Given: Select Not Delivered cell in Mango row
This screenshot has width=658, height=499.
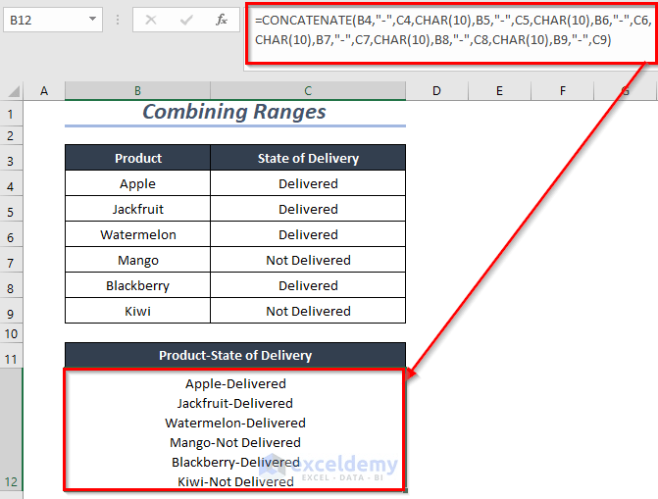Looking at the screenshot, I should point(308,260).
